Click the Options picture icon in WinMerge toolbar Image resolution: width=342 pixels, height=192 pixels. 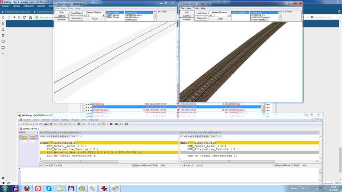(x=104, y=124)
